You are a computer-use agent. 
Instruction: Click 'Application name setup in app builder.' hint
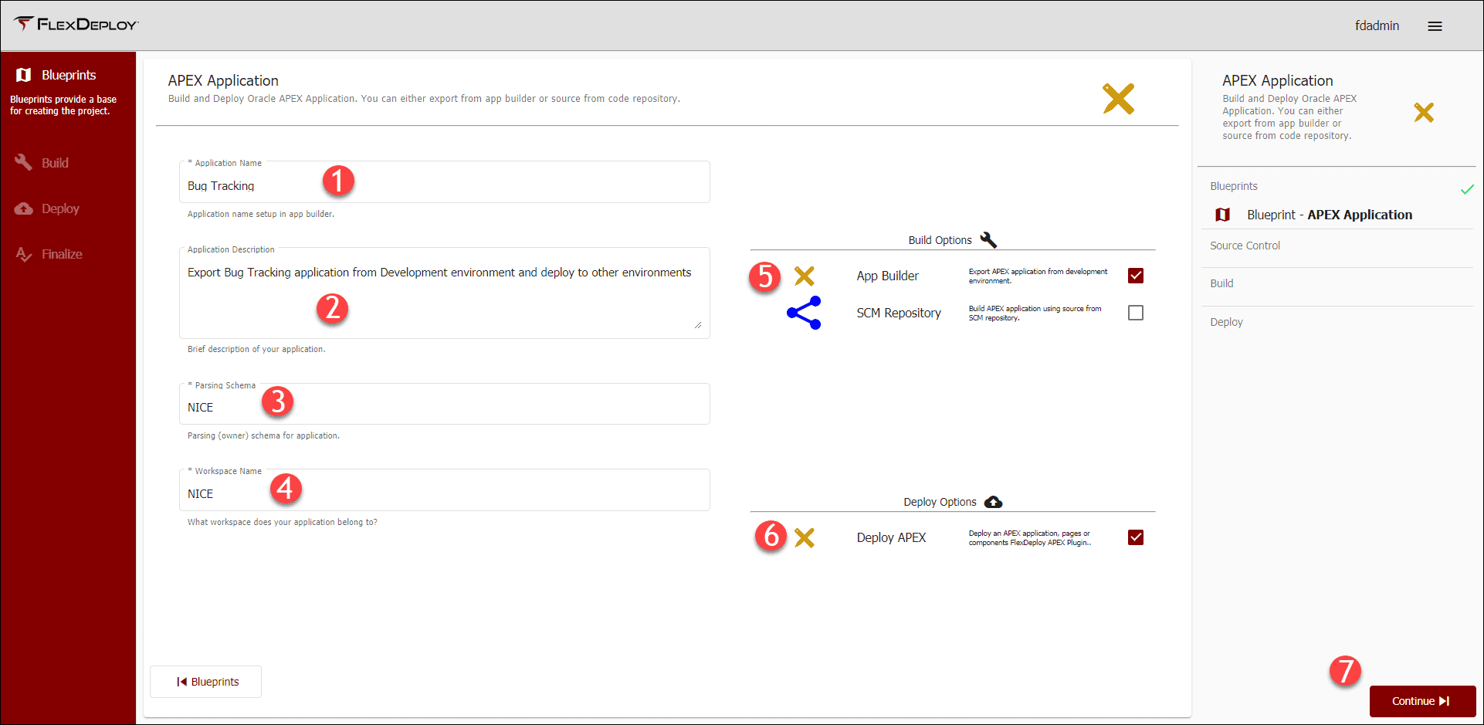tap(261, 214)
